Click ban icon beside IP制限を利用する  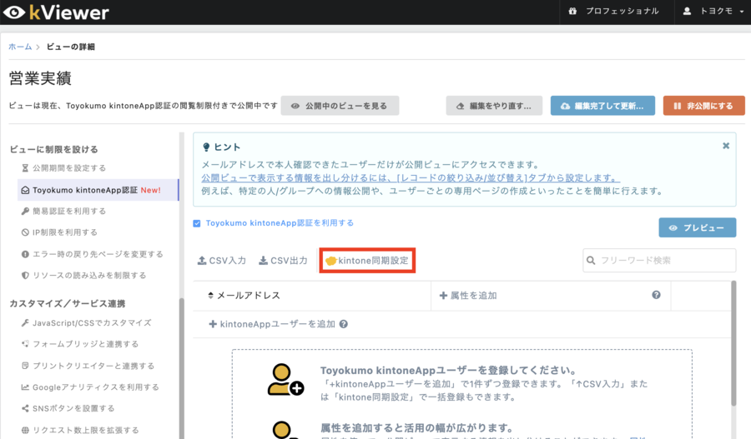pos(25,232)
